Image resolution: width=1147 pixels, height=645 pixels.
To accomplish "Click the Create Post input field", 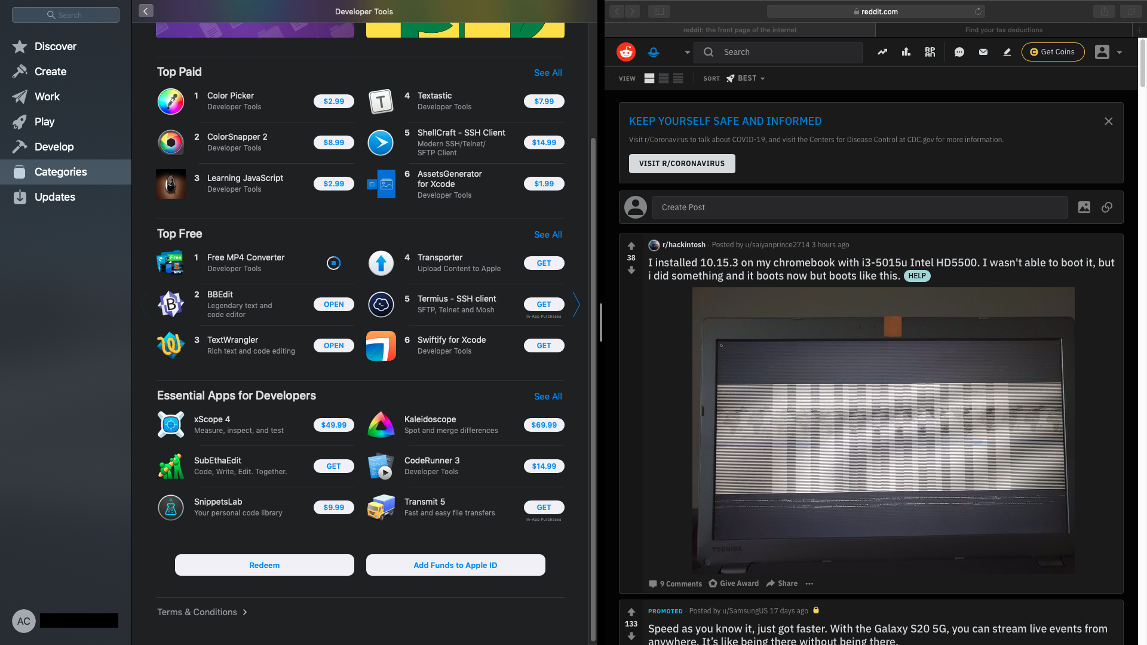I will pos(860,207).
